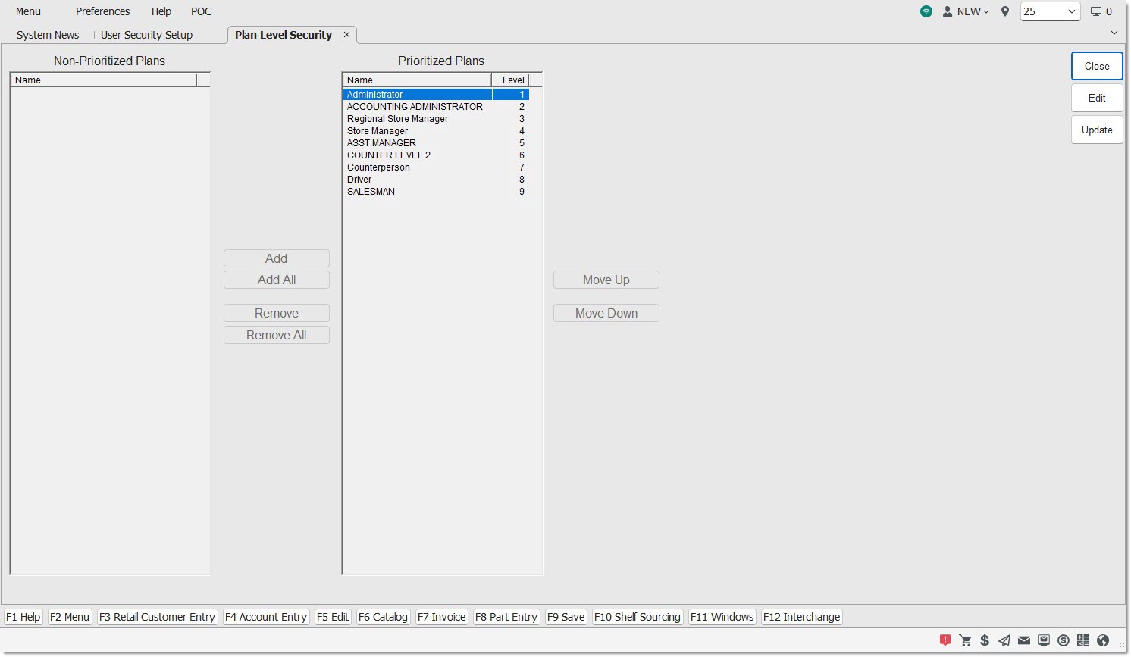Click the red alert notification icon
1131x657 pixels.
pyautogui.click(x=945, y=640)
